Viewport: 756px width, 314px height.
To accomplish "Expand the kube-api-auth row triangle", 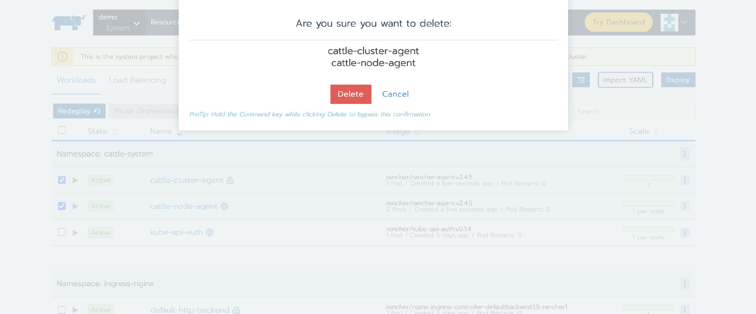I will click(x=75, y=232).
